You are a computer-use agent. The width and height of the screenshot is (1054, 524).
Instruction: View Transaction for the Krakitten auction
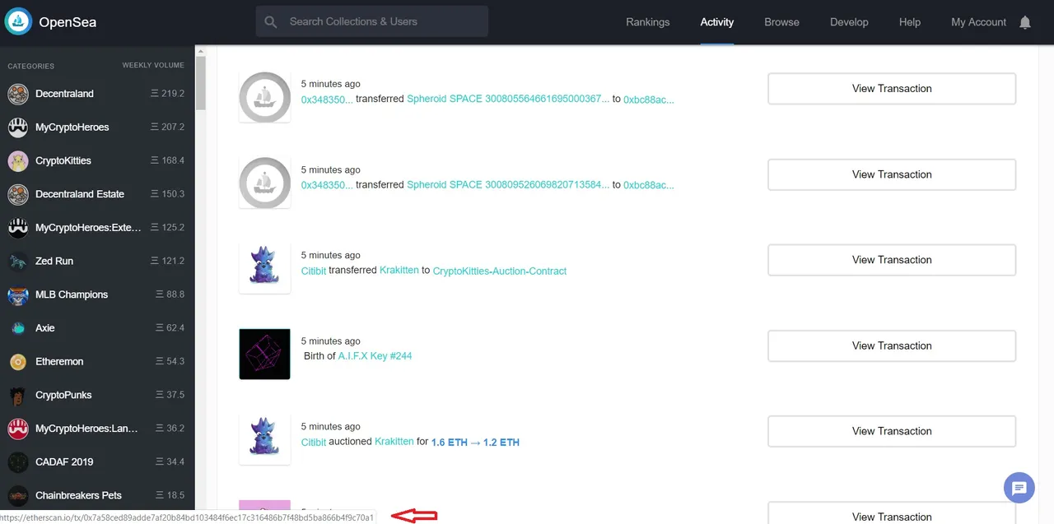pyautogui.click(x=892, y=431)
